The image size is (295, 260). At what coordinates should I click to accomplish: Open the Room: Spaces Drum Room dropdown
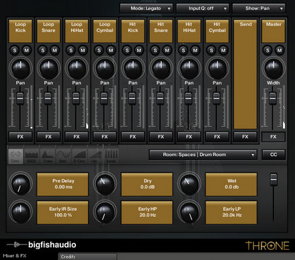(x=203, y=155)
